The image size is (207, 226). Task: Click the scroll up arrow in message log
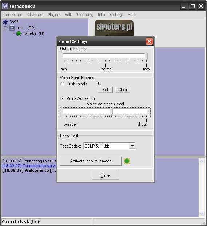(x=202, y=161)
